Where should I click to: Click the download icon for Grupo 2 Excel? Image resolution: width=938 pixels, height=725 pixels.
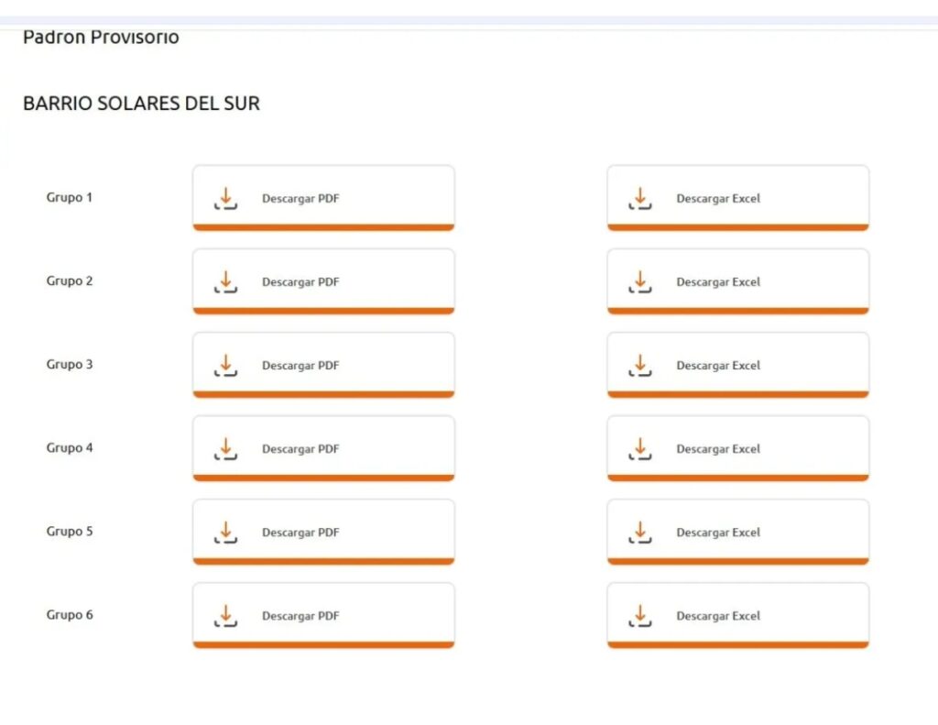[x=640, y=281]
